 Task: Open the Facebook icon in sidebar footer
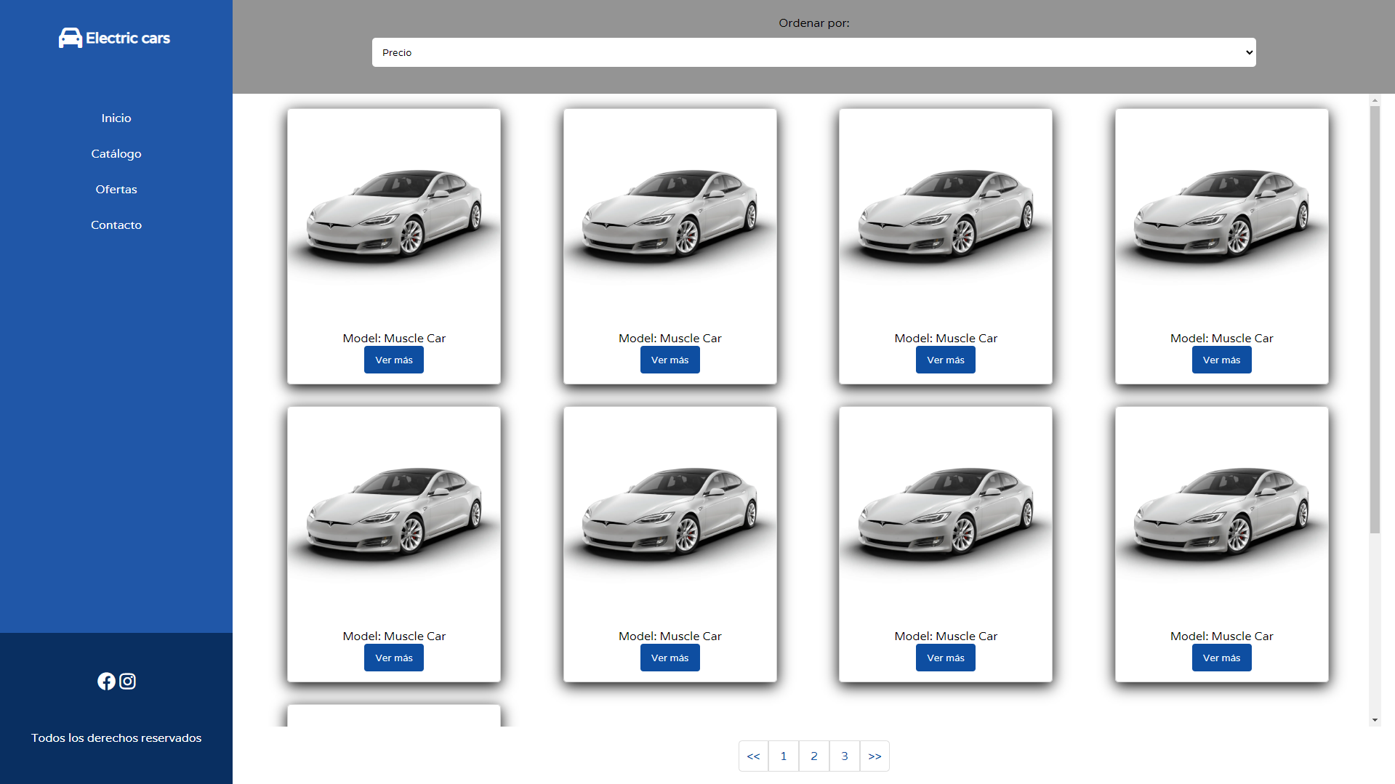(106, 681)
